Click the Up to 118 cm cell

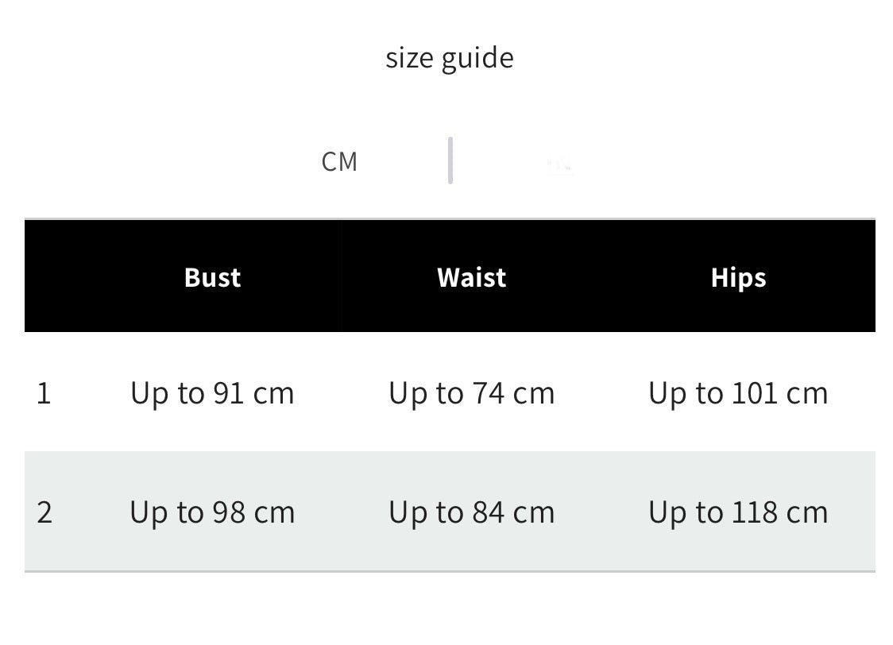[738, 513]
